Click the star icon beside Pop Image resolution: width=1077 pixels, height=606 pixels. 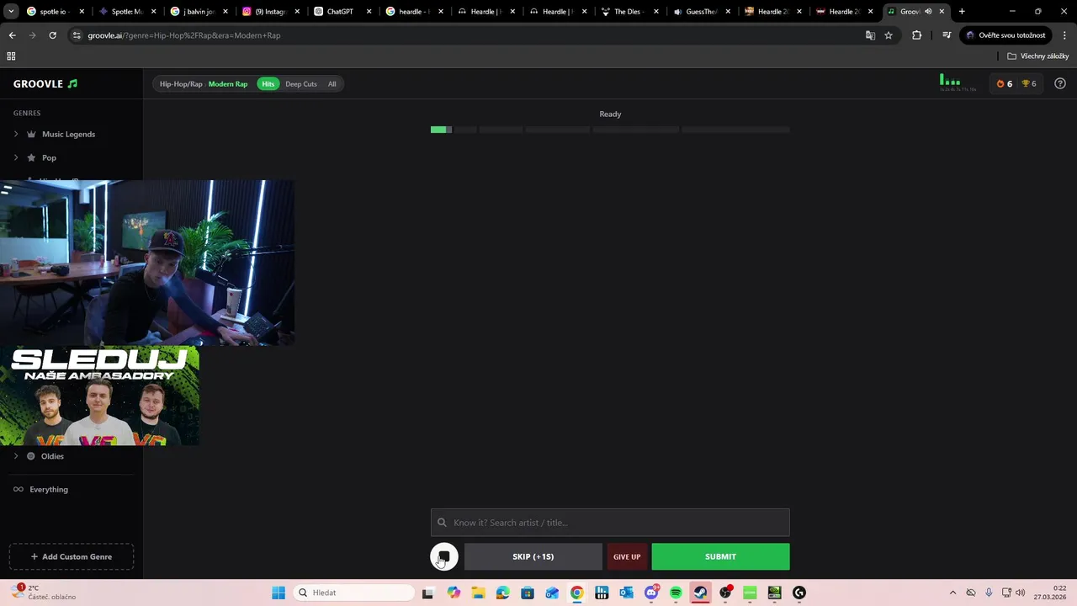[31, 157]
